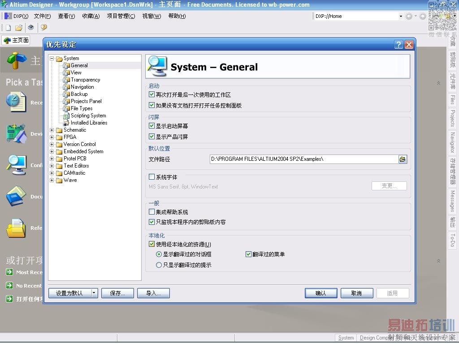Open the 文件(F) menu
Viewport: 459px width, 344px height.
tap(42, 16)
